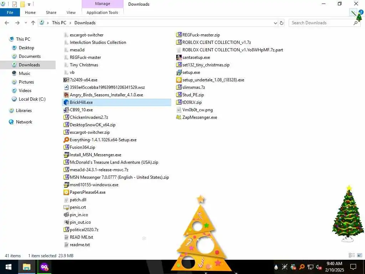The width and height of the screenshot is (365, 274).
Task: Click the msn610155-windowsx.exe icon
Action: click(x=66, y=185)
